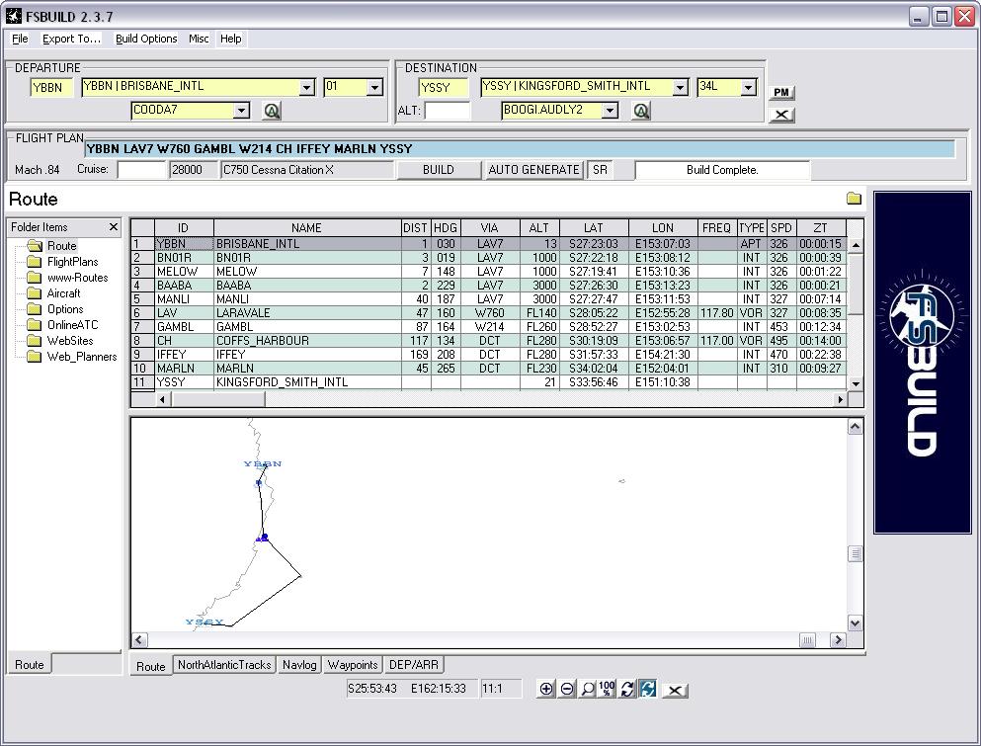Switch to the Waypoints tab
The height and width of the screenshot is (746, 981).
coord(353,665)
